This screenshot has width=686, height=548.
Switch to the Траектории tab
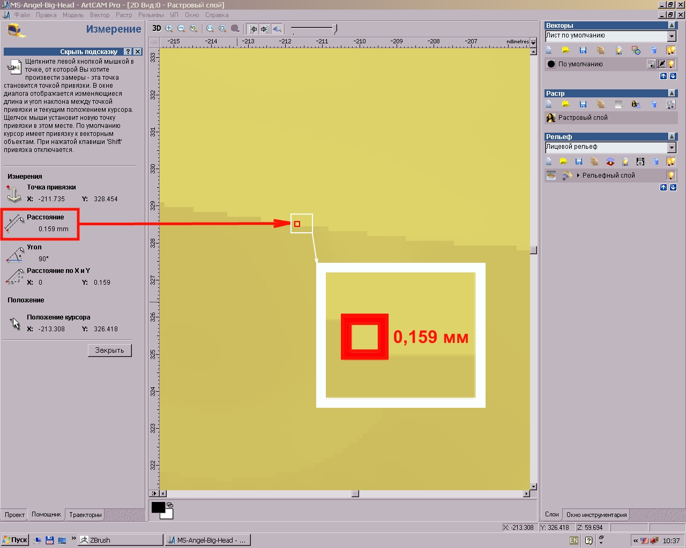[85, 515]
